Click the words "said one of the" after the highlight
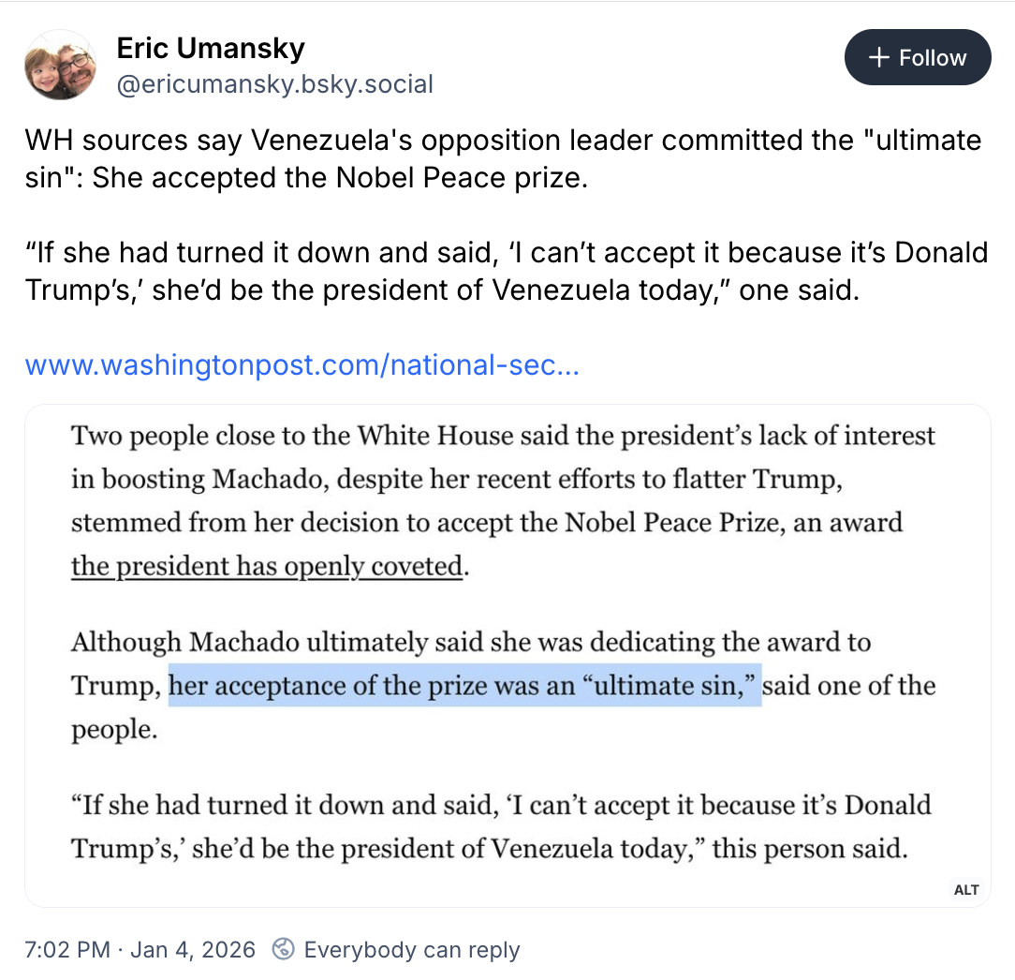The width and height of the screenshot is (1015, 980). 849,685
